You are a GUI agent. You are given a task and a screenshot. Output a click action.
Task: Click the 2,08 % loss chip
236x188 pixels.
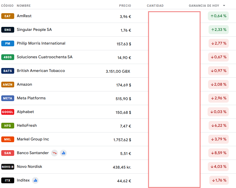218,84
